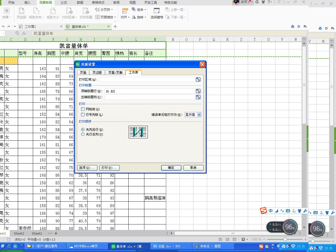Click the fx insert function icon
The width and height of the screenshot is (336, 252).
coord(24,33)
